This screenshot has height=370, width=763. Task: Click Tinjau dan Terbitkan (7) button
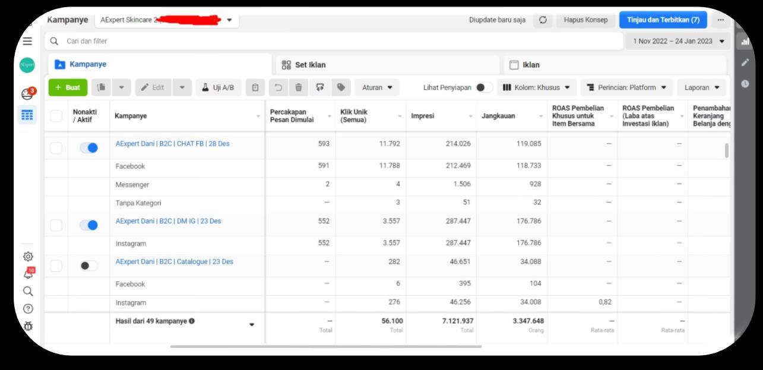(663, 20)
